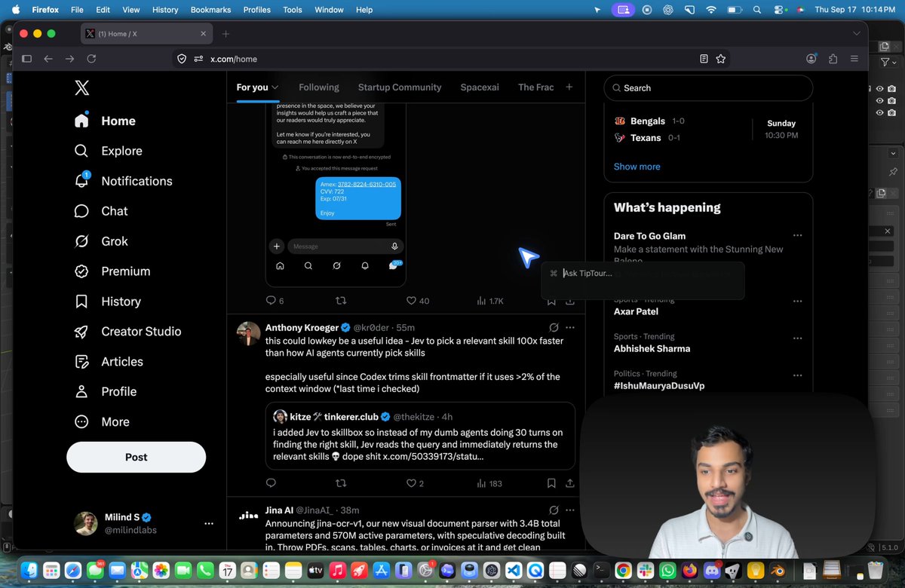Open the History menu in menu bar
This screenshot has height=588, width=905.
point(165,10)
